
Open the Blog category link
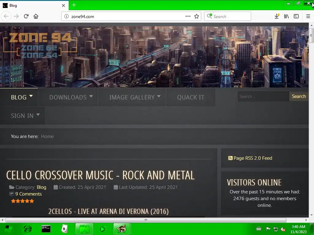pos(41,187)
